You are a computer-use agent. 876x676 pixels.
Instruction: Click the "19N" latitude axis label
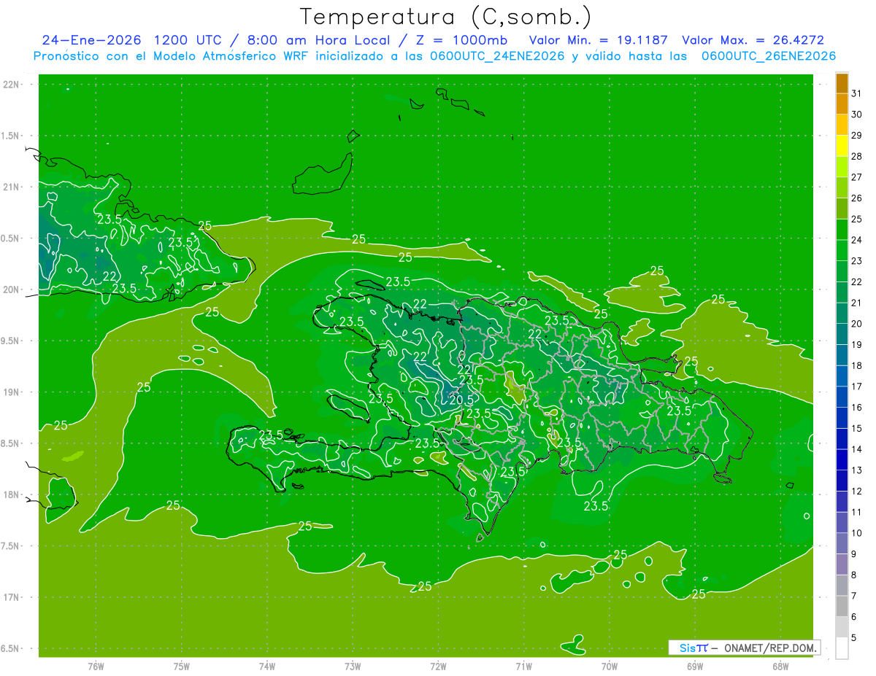click(x=12, y=392)
